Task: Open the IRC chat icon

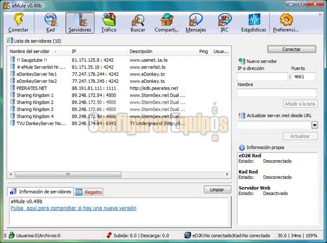Action: click(224, 20)
